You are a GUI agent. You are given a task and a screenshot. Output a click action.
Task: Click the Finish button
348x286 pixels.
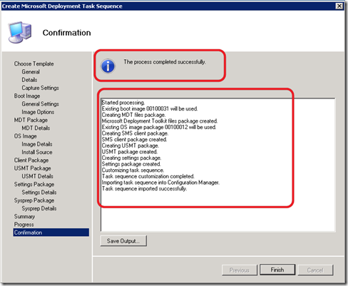pyautogui.click(x=277, y=270)
